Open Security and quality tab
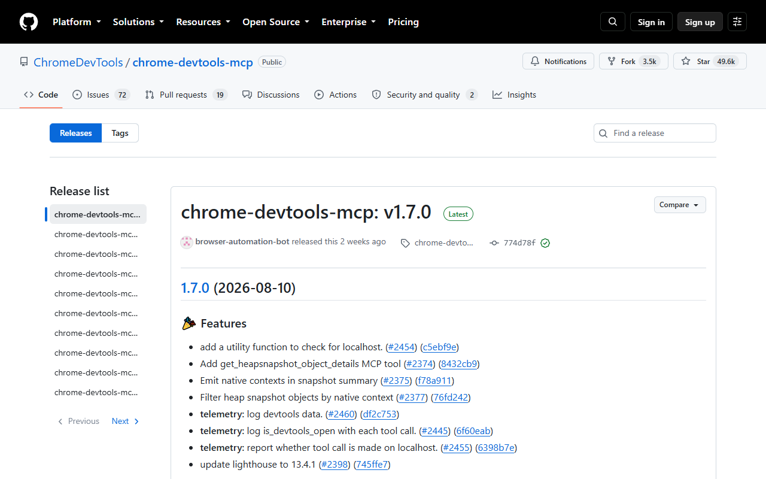The width and height of the screenshot is (766, 479). coord(424,95)
